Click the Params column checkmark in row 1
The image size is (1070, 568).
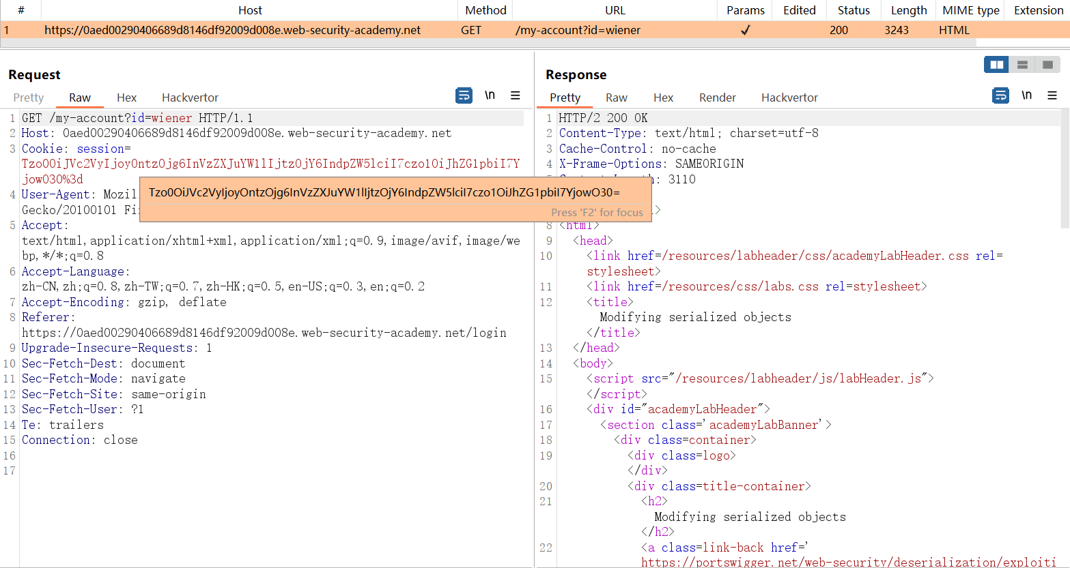[745, 30]
